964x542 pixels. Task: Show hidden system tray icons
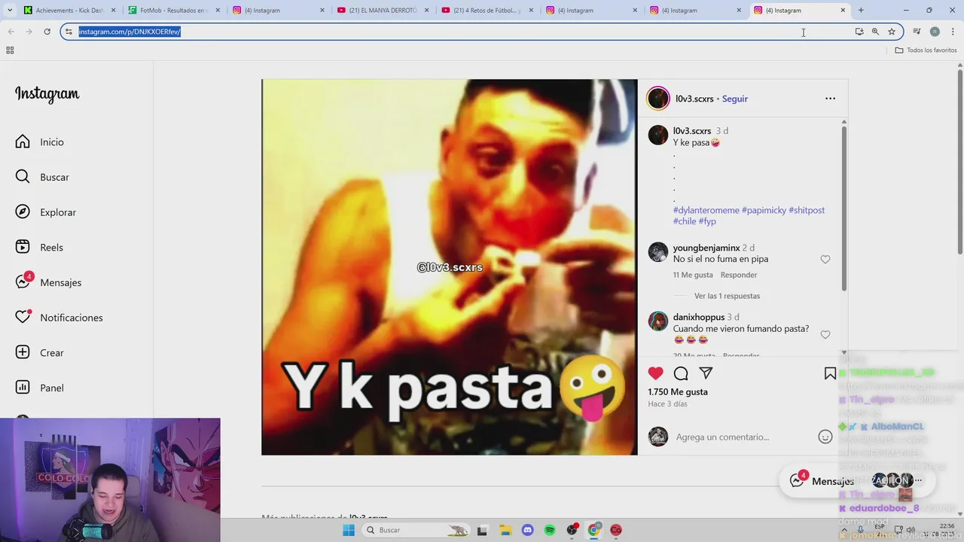(844, 530)
